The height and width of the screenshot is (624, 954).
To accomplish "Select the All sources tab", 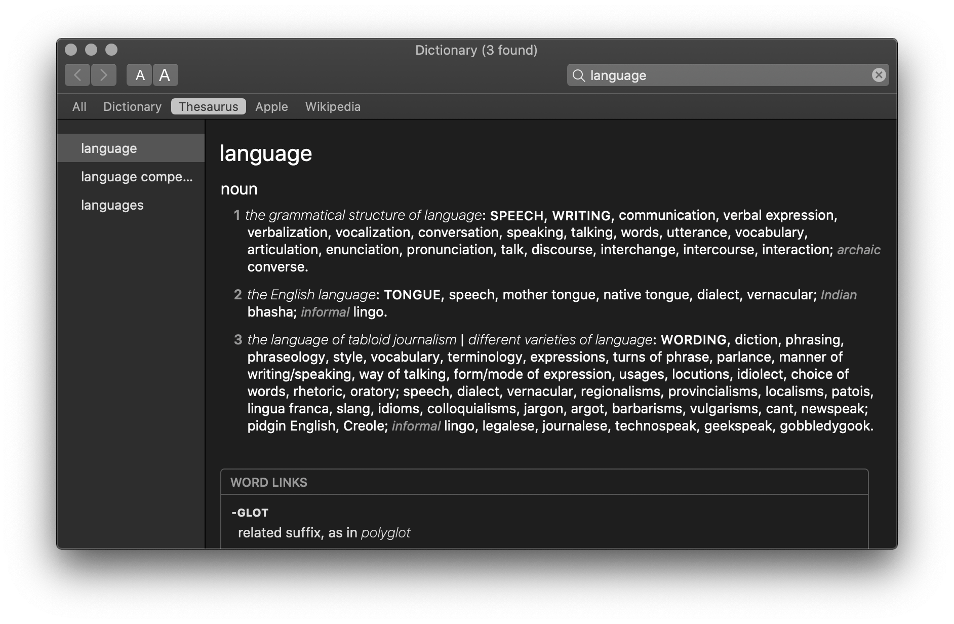I will tap(78, 106).
